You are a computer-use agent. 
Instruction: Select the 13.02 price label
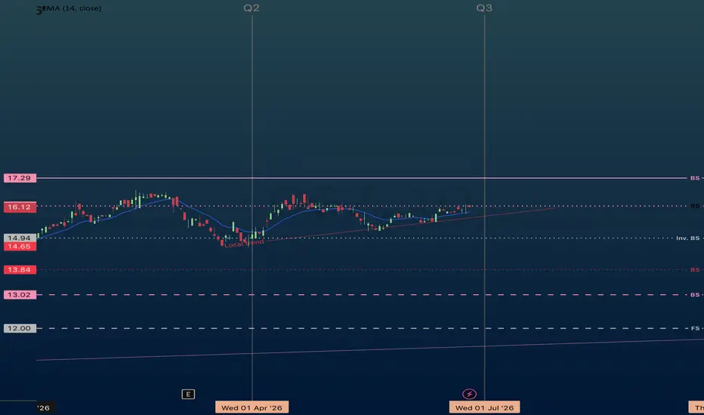click(20, 295)
